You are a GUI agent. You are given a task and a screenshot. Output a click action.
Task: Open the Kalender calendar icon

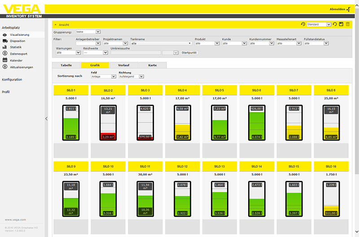pos(4,60)
